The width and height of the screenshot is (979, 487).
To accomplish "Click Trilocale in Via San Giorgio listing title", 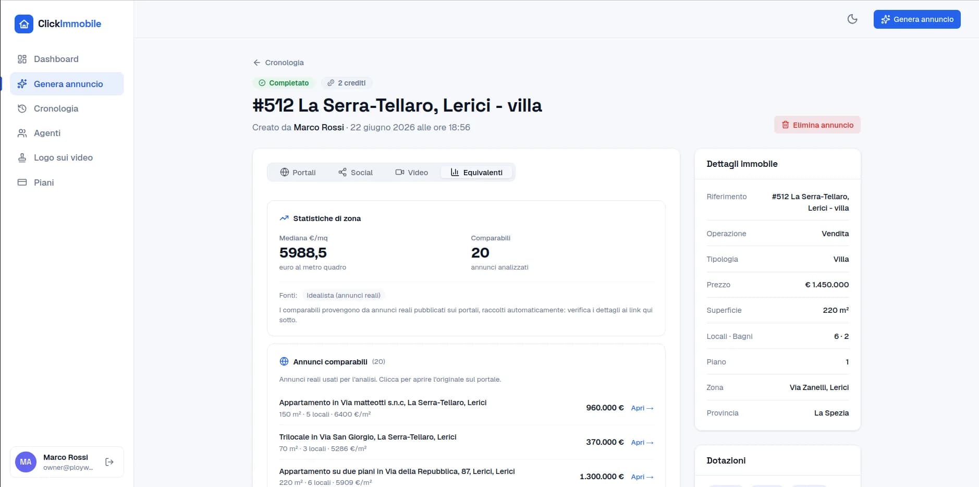I will pyautogui.click(x=368, y=437).
